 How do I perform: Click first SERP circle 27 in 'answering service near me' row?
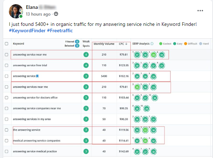pos(137,55)
